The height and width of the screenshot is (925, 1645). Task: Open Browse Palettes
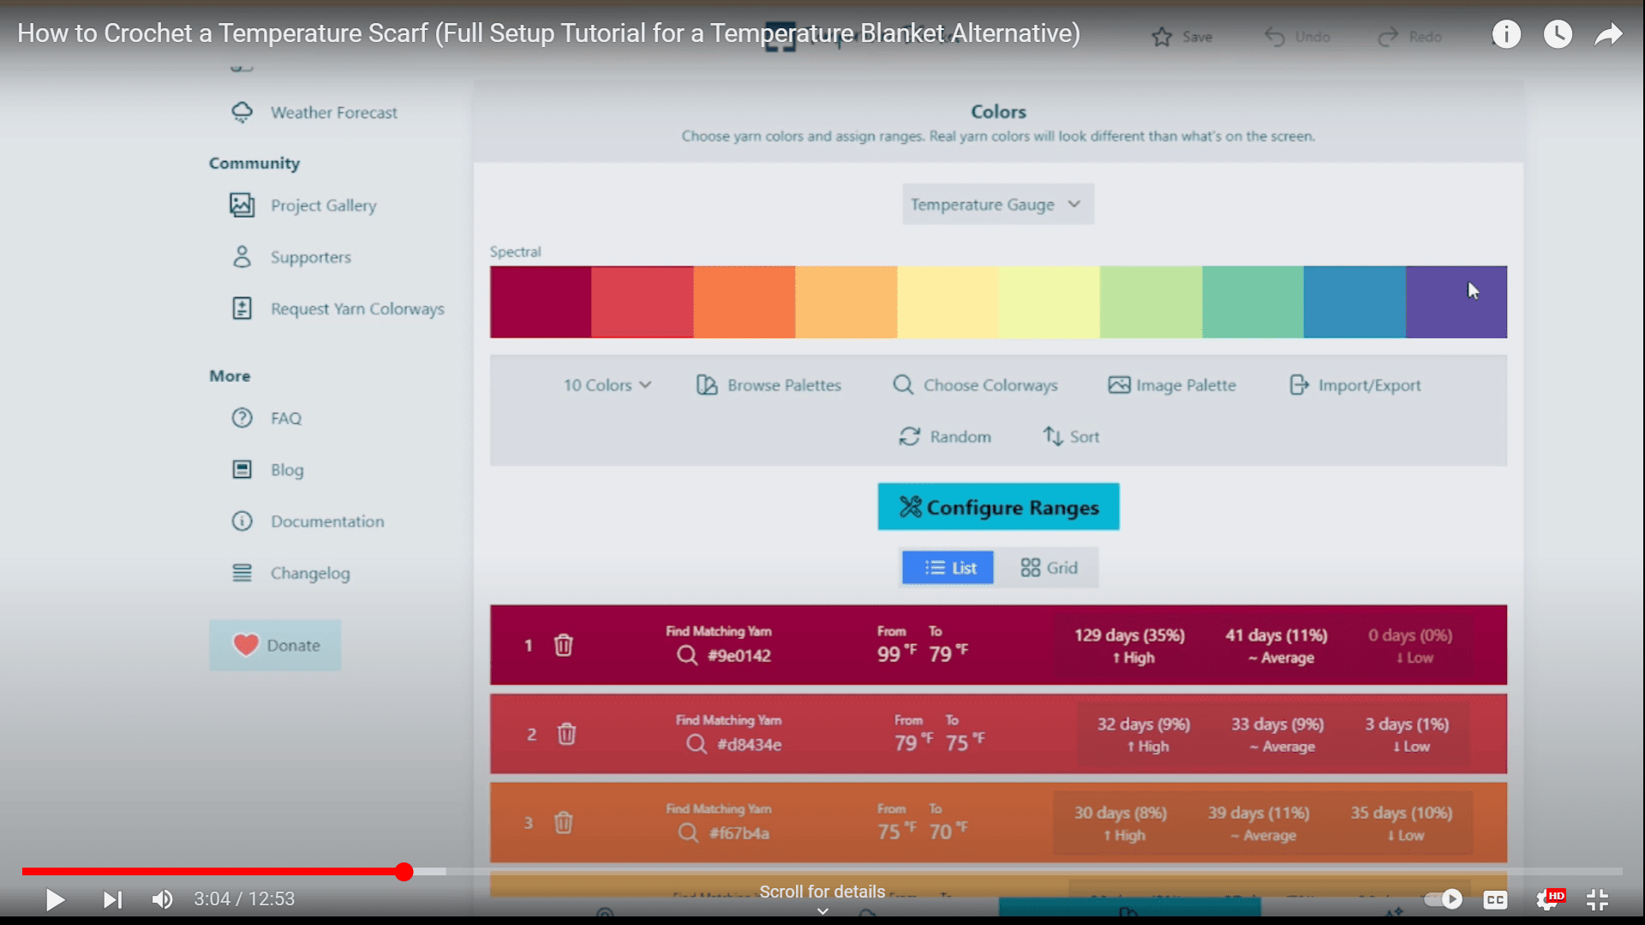(769, 385)
